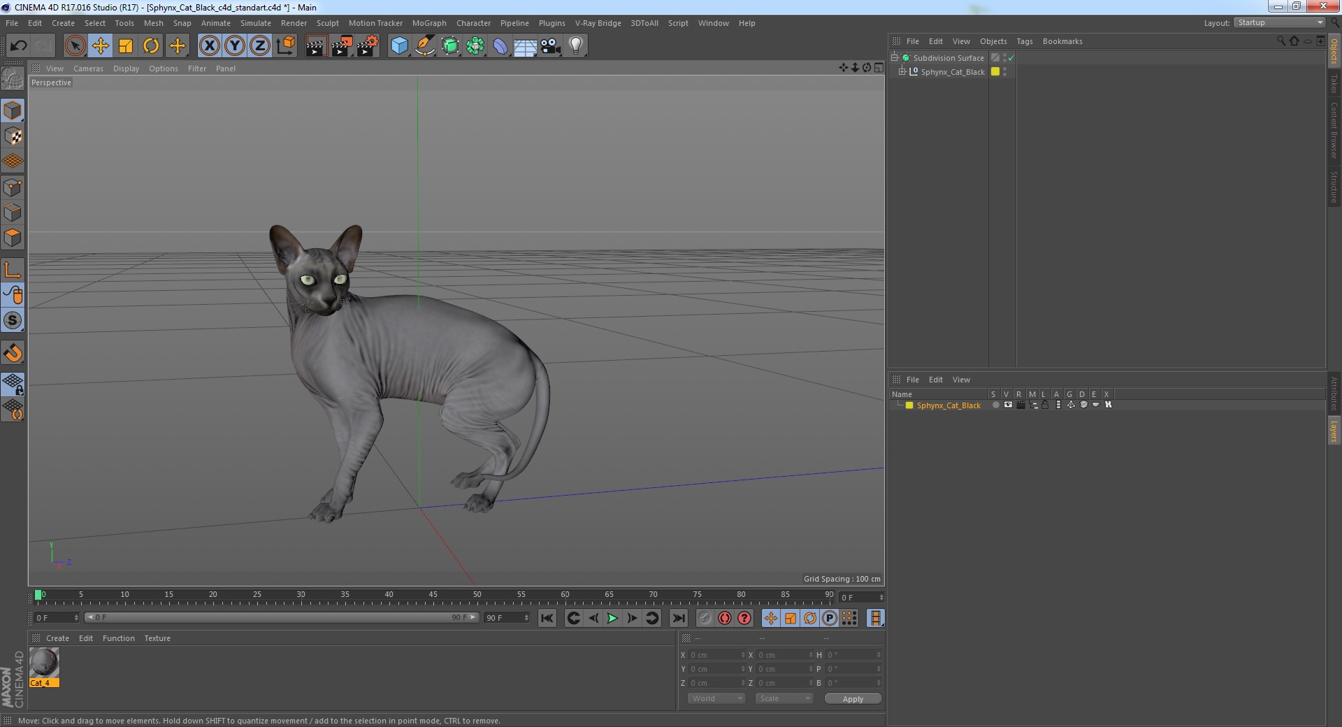Render the active view
Image resolution: width=1342 pixels, height=727 pixels.
pos(316,46)
